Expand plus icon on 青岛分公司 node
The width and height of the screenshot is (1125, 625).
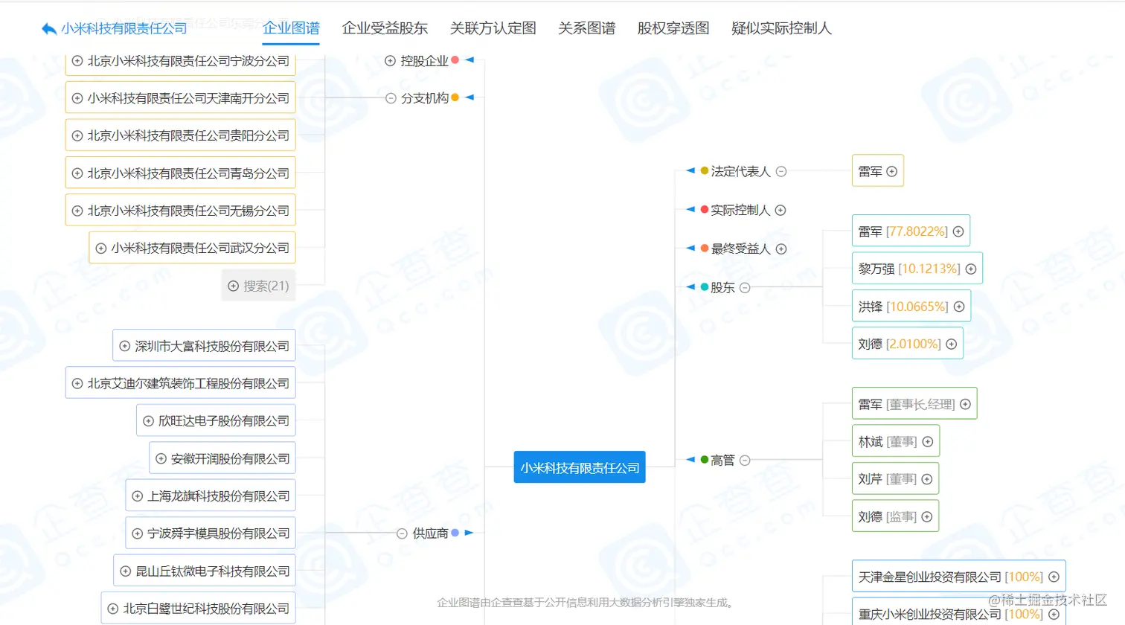coord(77,173)
